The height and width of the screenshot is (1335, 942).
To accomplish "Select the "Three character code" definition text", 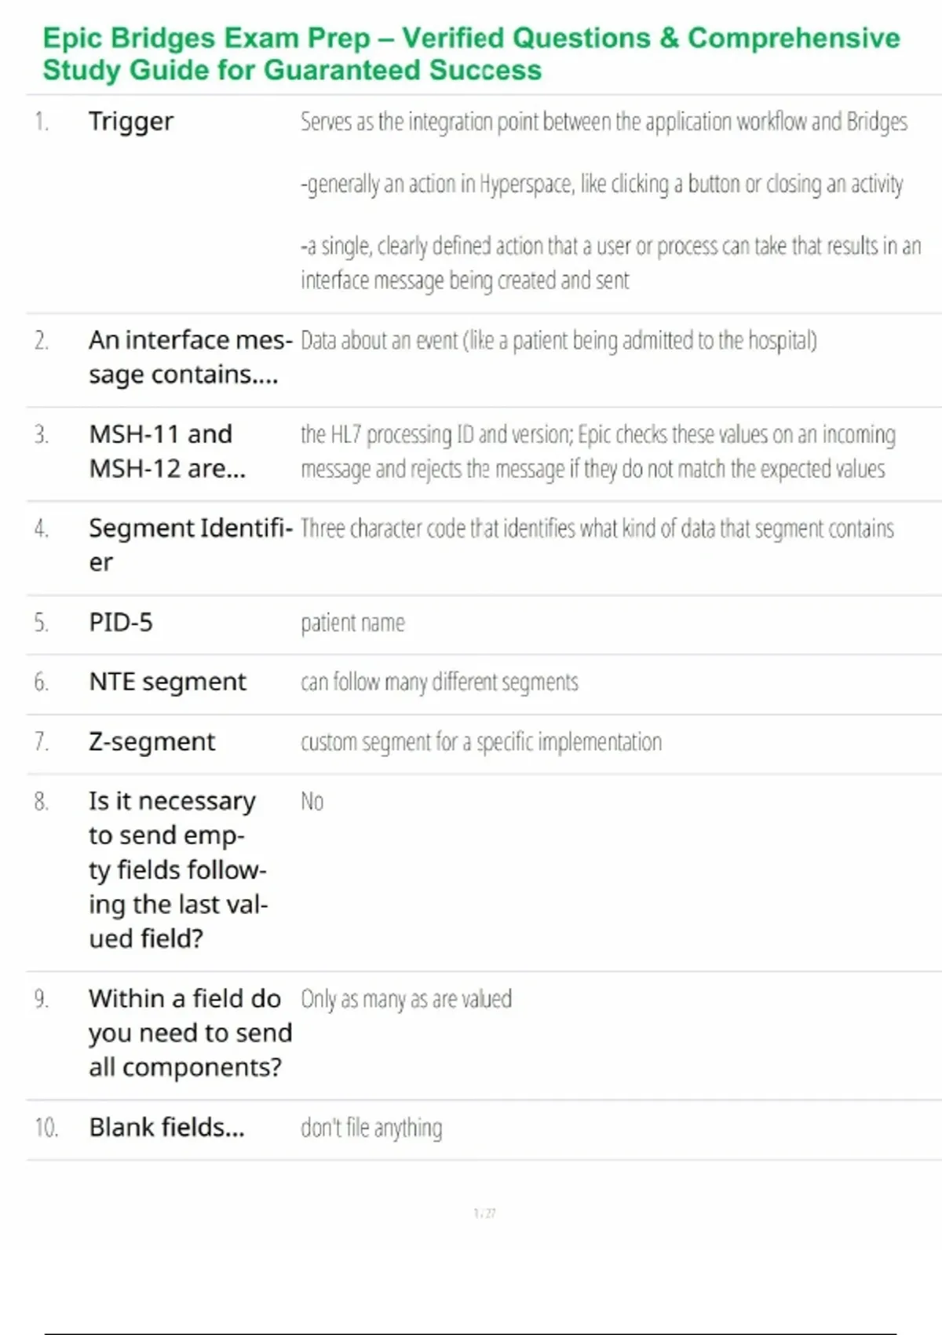I will [597, 529].
